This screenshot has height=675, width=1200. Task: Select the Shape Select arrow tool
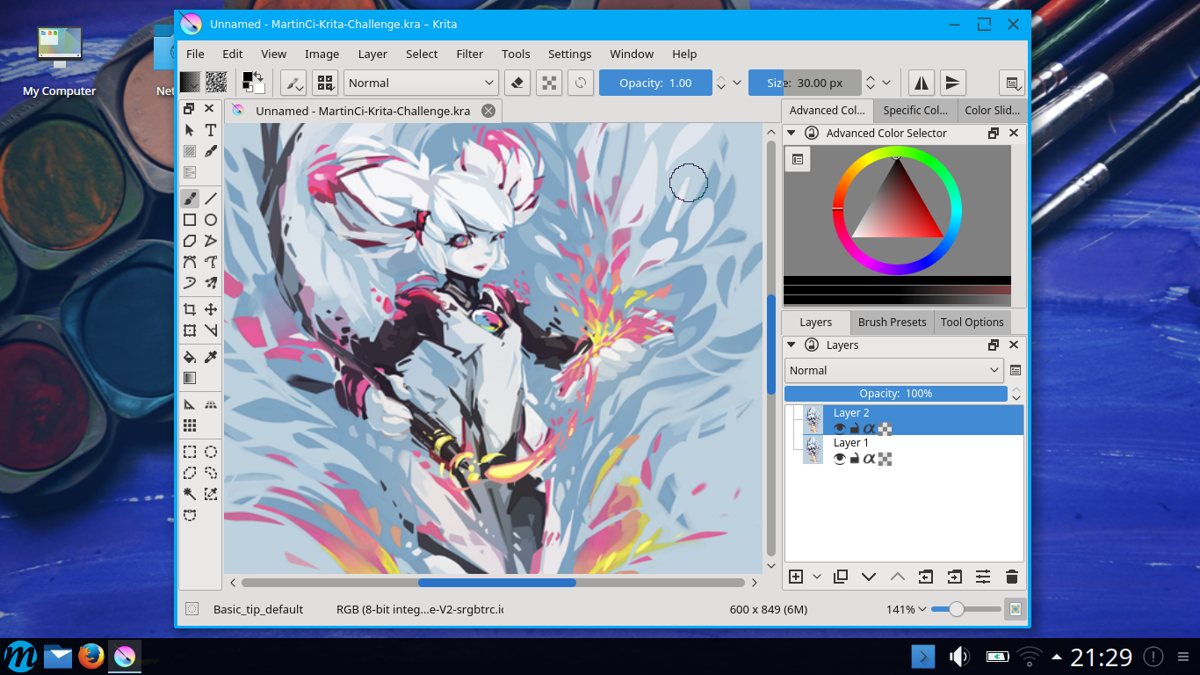[x=190, y=130]
